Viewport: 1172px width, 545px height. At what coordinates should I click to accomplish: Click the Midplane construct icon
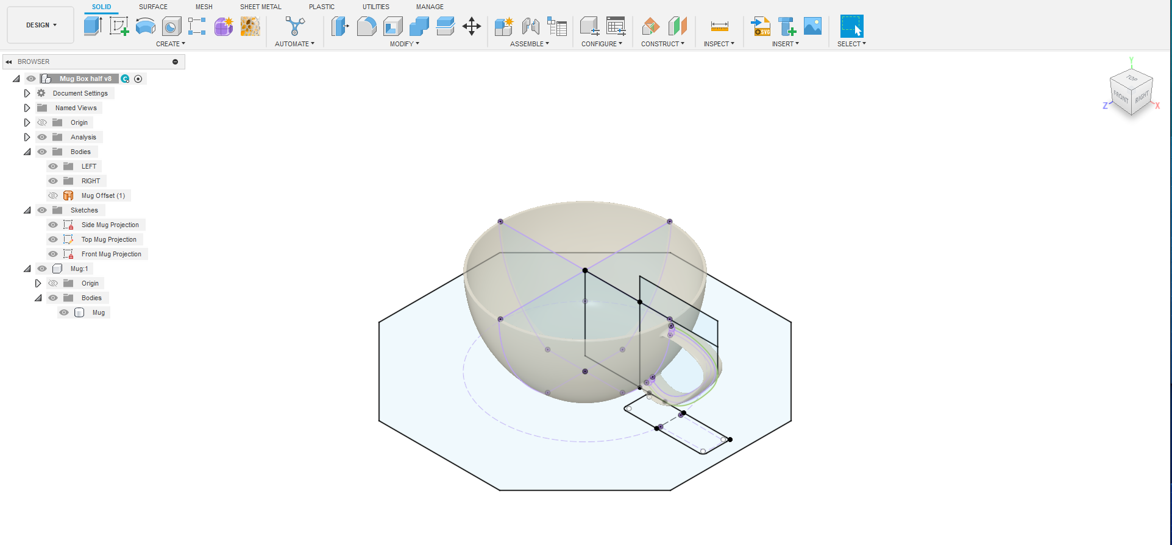[x=677, y=26]
